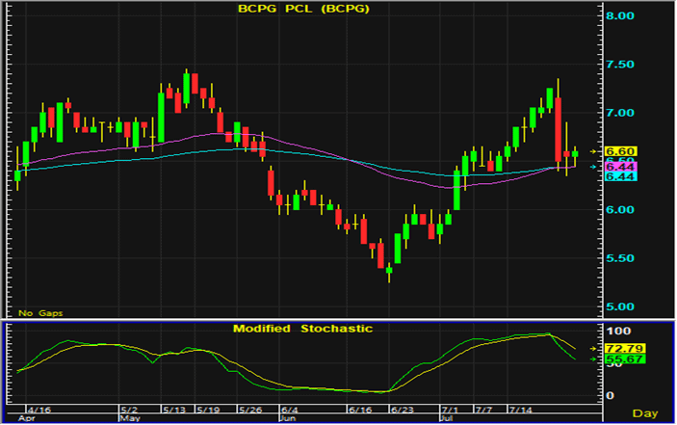Click the 5.00 price axis label

pyautogui.click(x=620, y=306)
